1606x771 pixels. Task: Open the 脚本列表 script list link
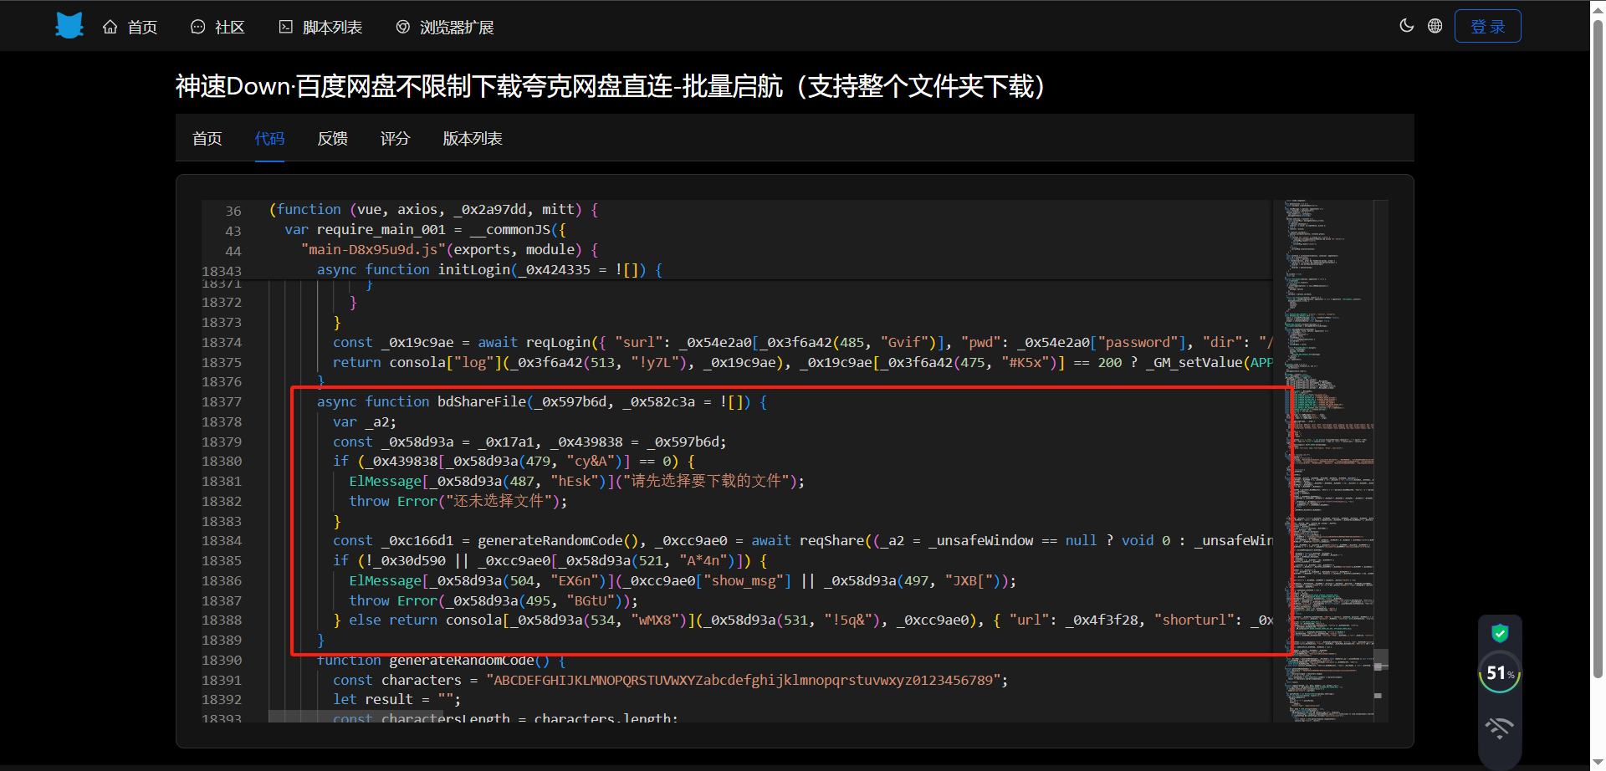(x=320, y=28)
